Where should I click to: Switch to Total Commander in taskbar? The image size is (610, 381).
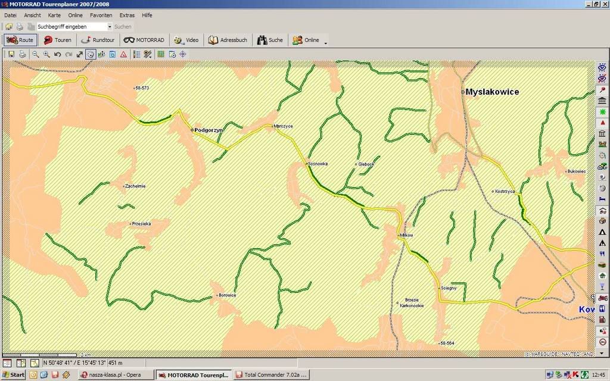point(271,375)
